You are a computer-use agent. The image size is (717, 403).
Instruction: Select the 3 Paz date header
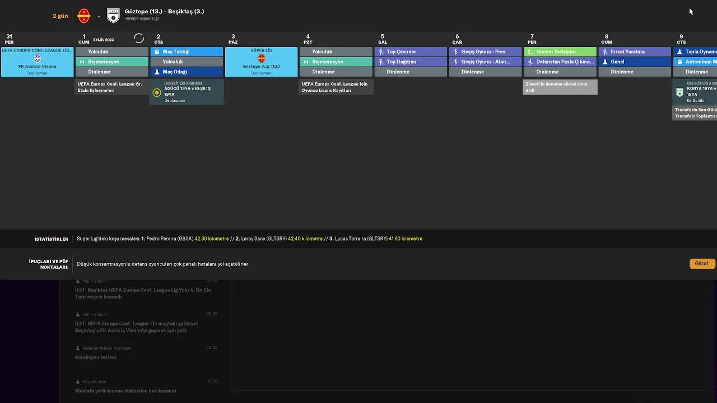(233, 39)
